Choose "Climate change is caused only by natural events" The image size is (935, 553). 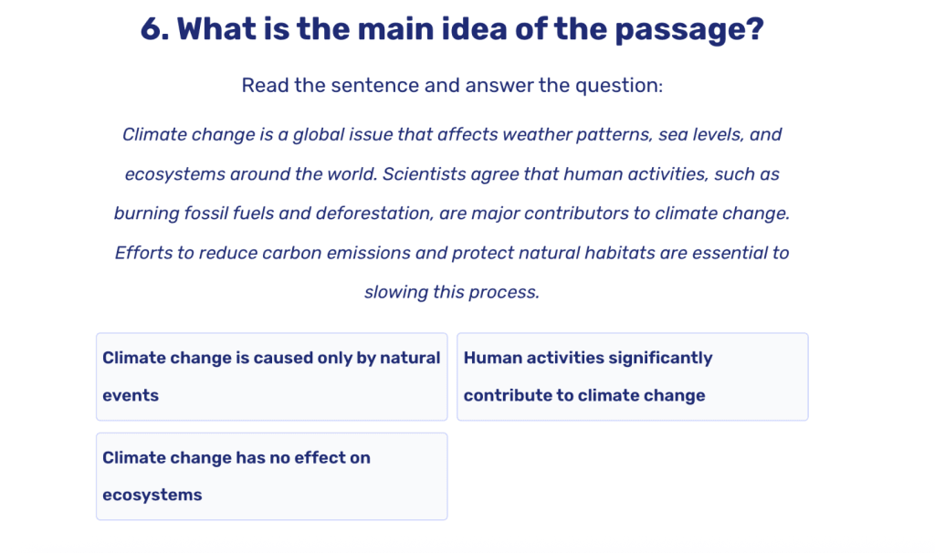(271, 376)
